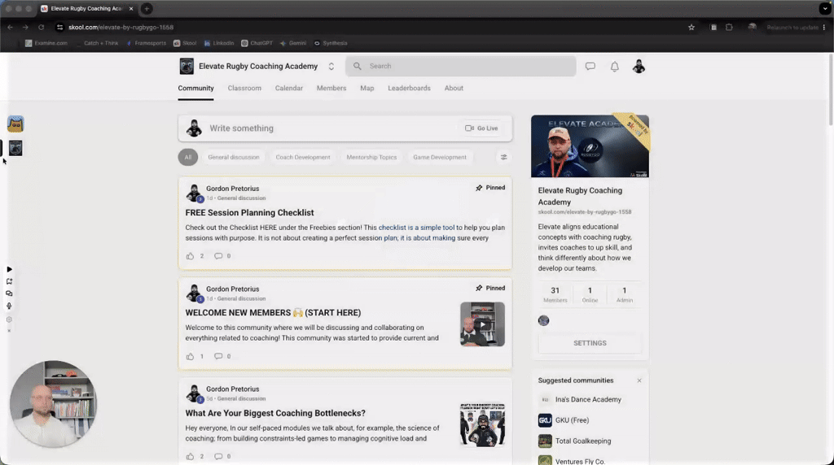Viewport: 834px width, 465px height.
Task: Click the member avatar above SETTINGS
Action: [x=543, y=320]
